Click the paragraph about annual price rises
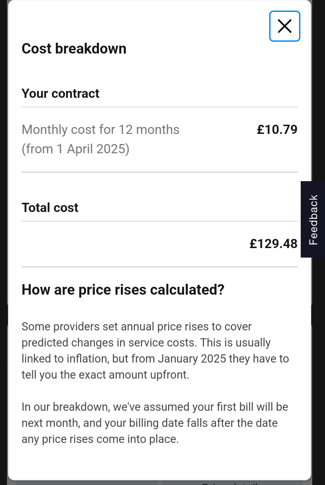Viewport: 325px width, 485px height. point(155,350)
